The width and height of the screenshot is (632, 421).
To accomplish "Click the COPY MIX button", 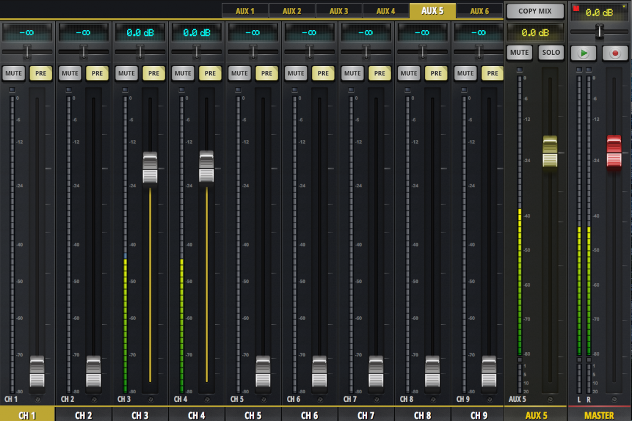I will tap(535, 11).
